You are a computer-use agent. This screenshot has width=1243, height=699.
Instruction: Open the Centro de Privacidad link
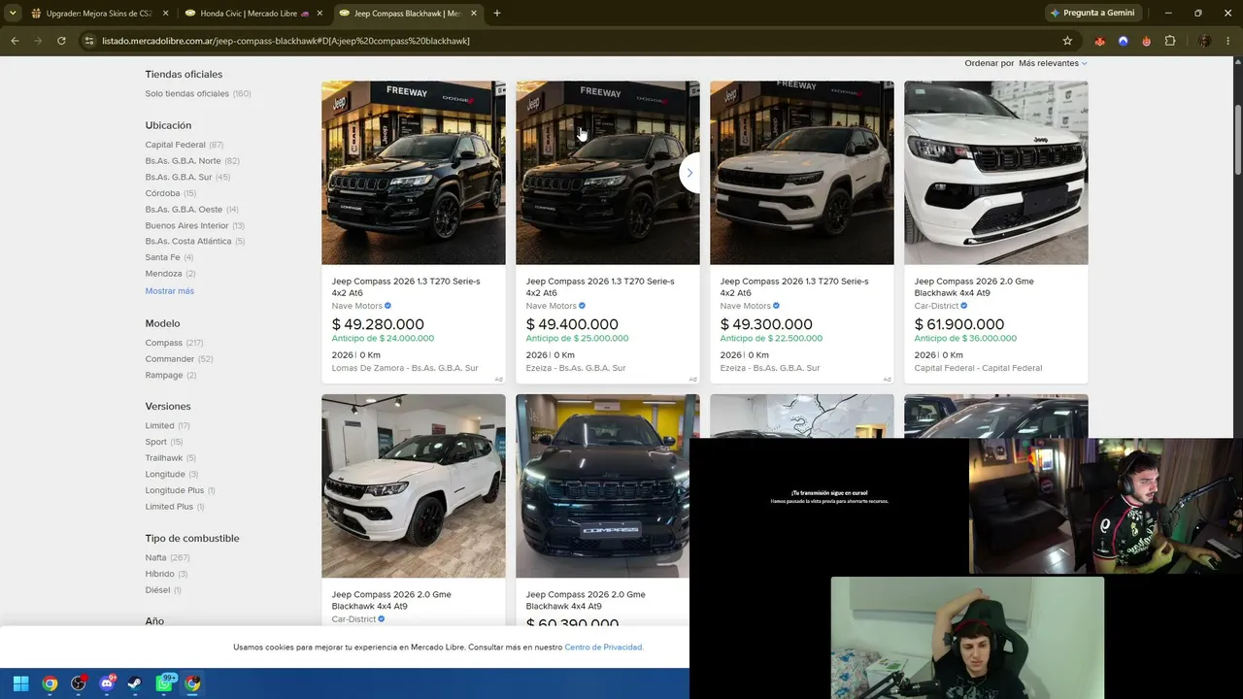click(x=604, y=648)
